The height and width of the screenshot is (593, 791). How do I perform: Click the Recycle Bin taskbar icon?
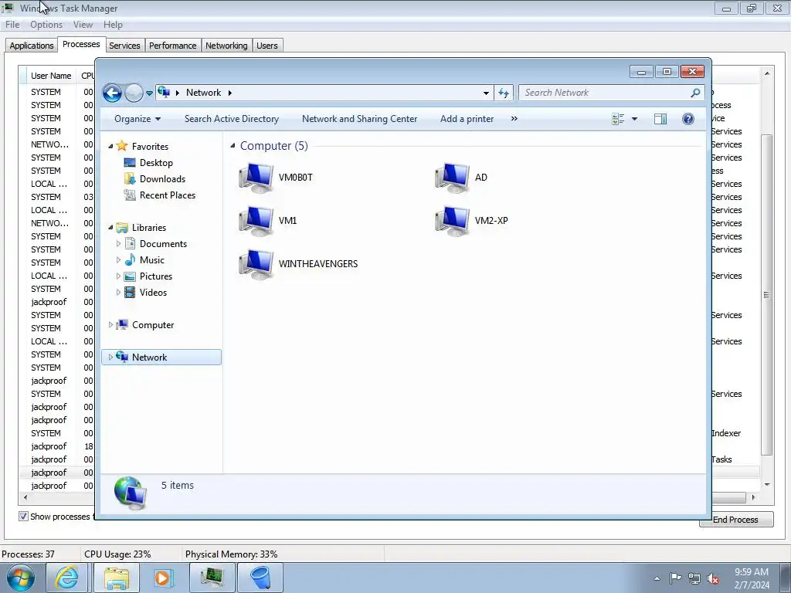(260, 578)
